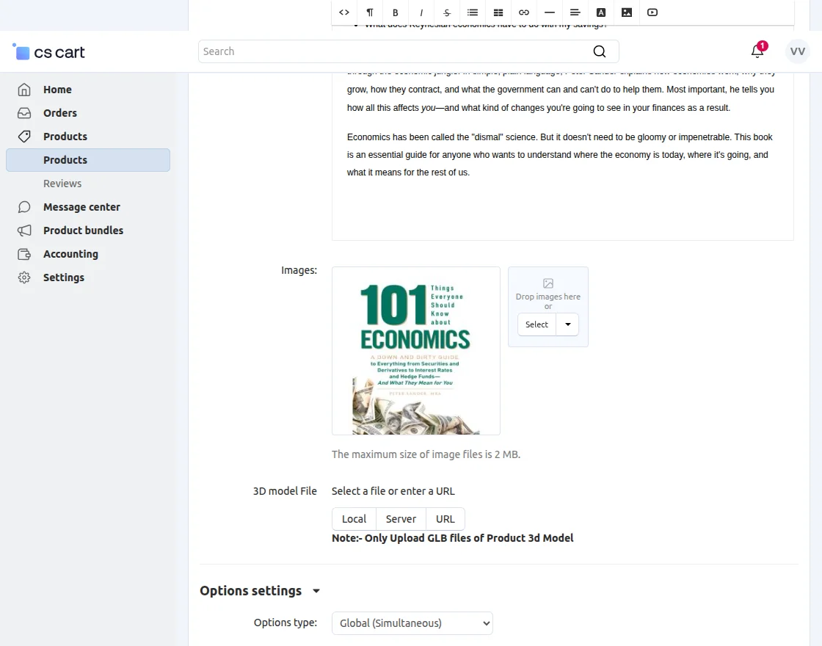Image resolution: width=822 pixels, height=646 pixels.
Task: Choose Local for 3D model file
Action: pos(354,519)
